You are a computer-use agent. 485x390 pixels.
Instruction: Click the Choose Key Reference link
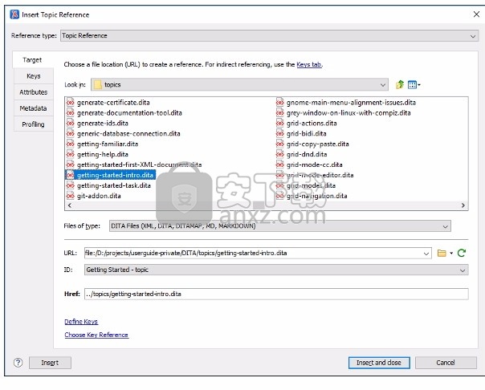96,335
